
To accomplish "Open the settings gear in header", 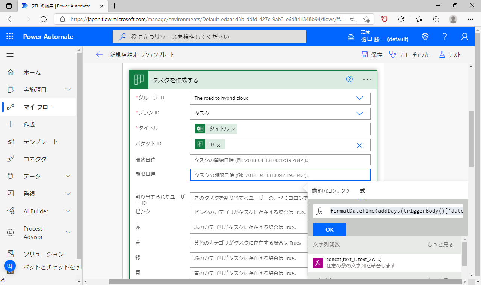I will [x=425, y=36].
